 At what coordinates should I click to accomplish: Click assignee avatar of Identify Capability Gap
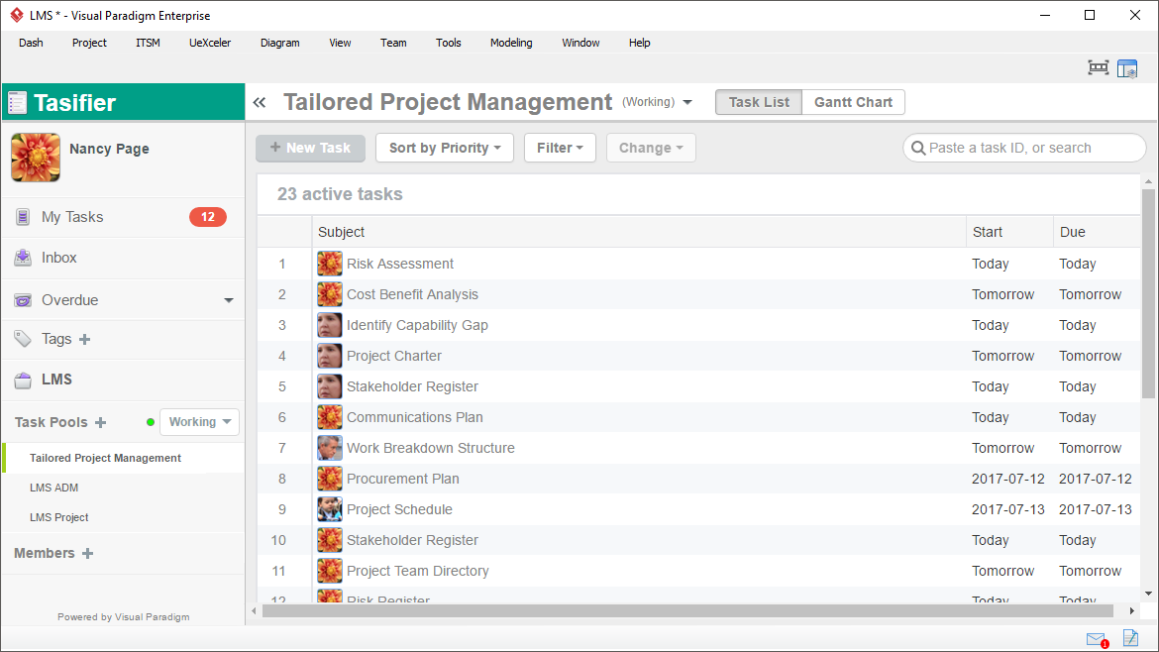coord(330,325)
